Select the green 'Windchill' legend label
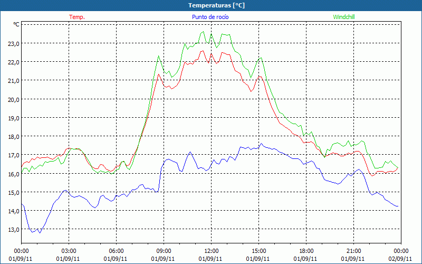422x264 pixels. coord(344,17)
